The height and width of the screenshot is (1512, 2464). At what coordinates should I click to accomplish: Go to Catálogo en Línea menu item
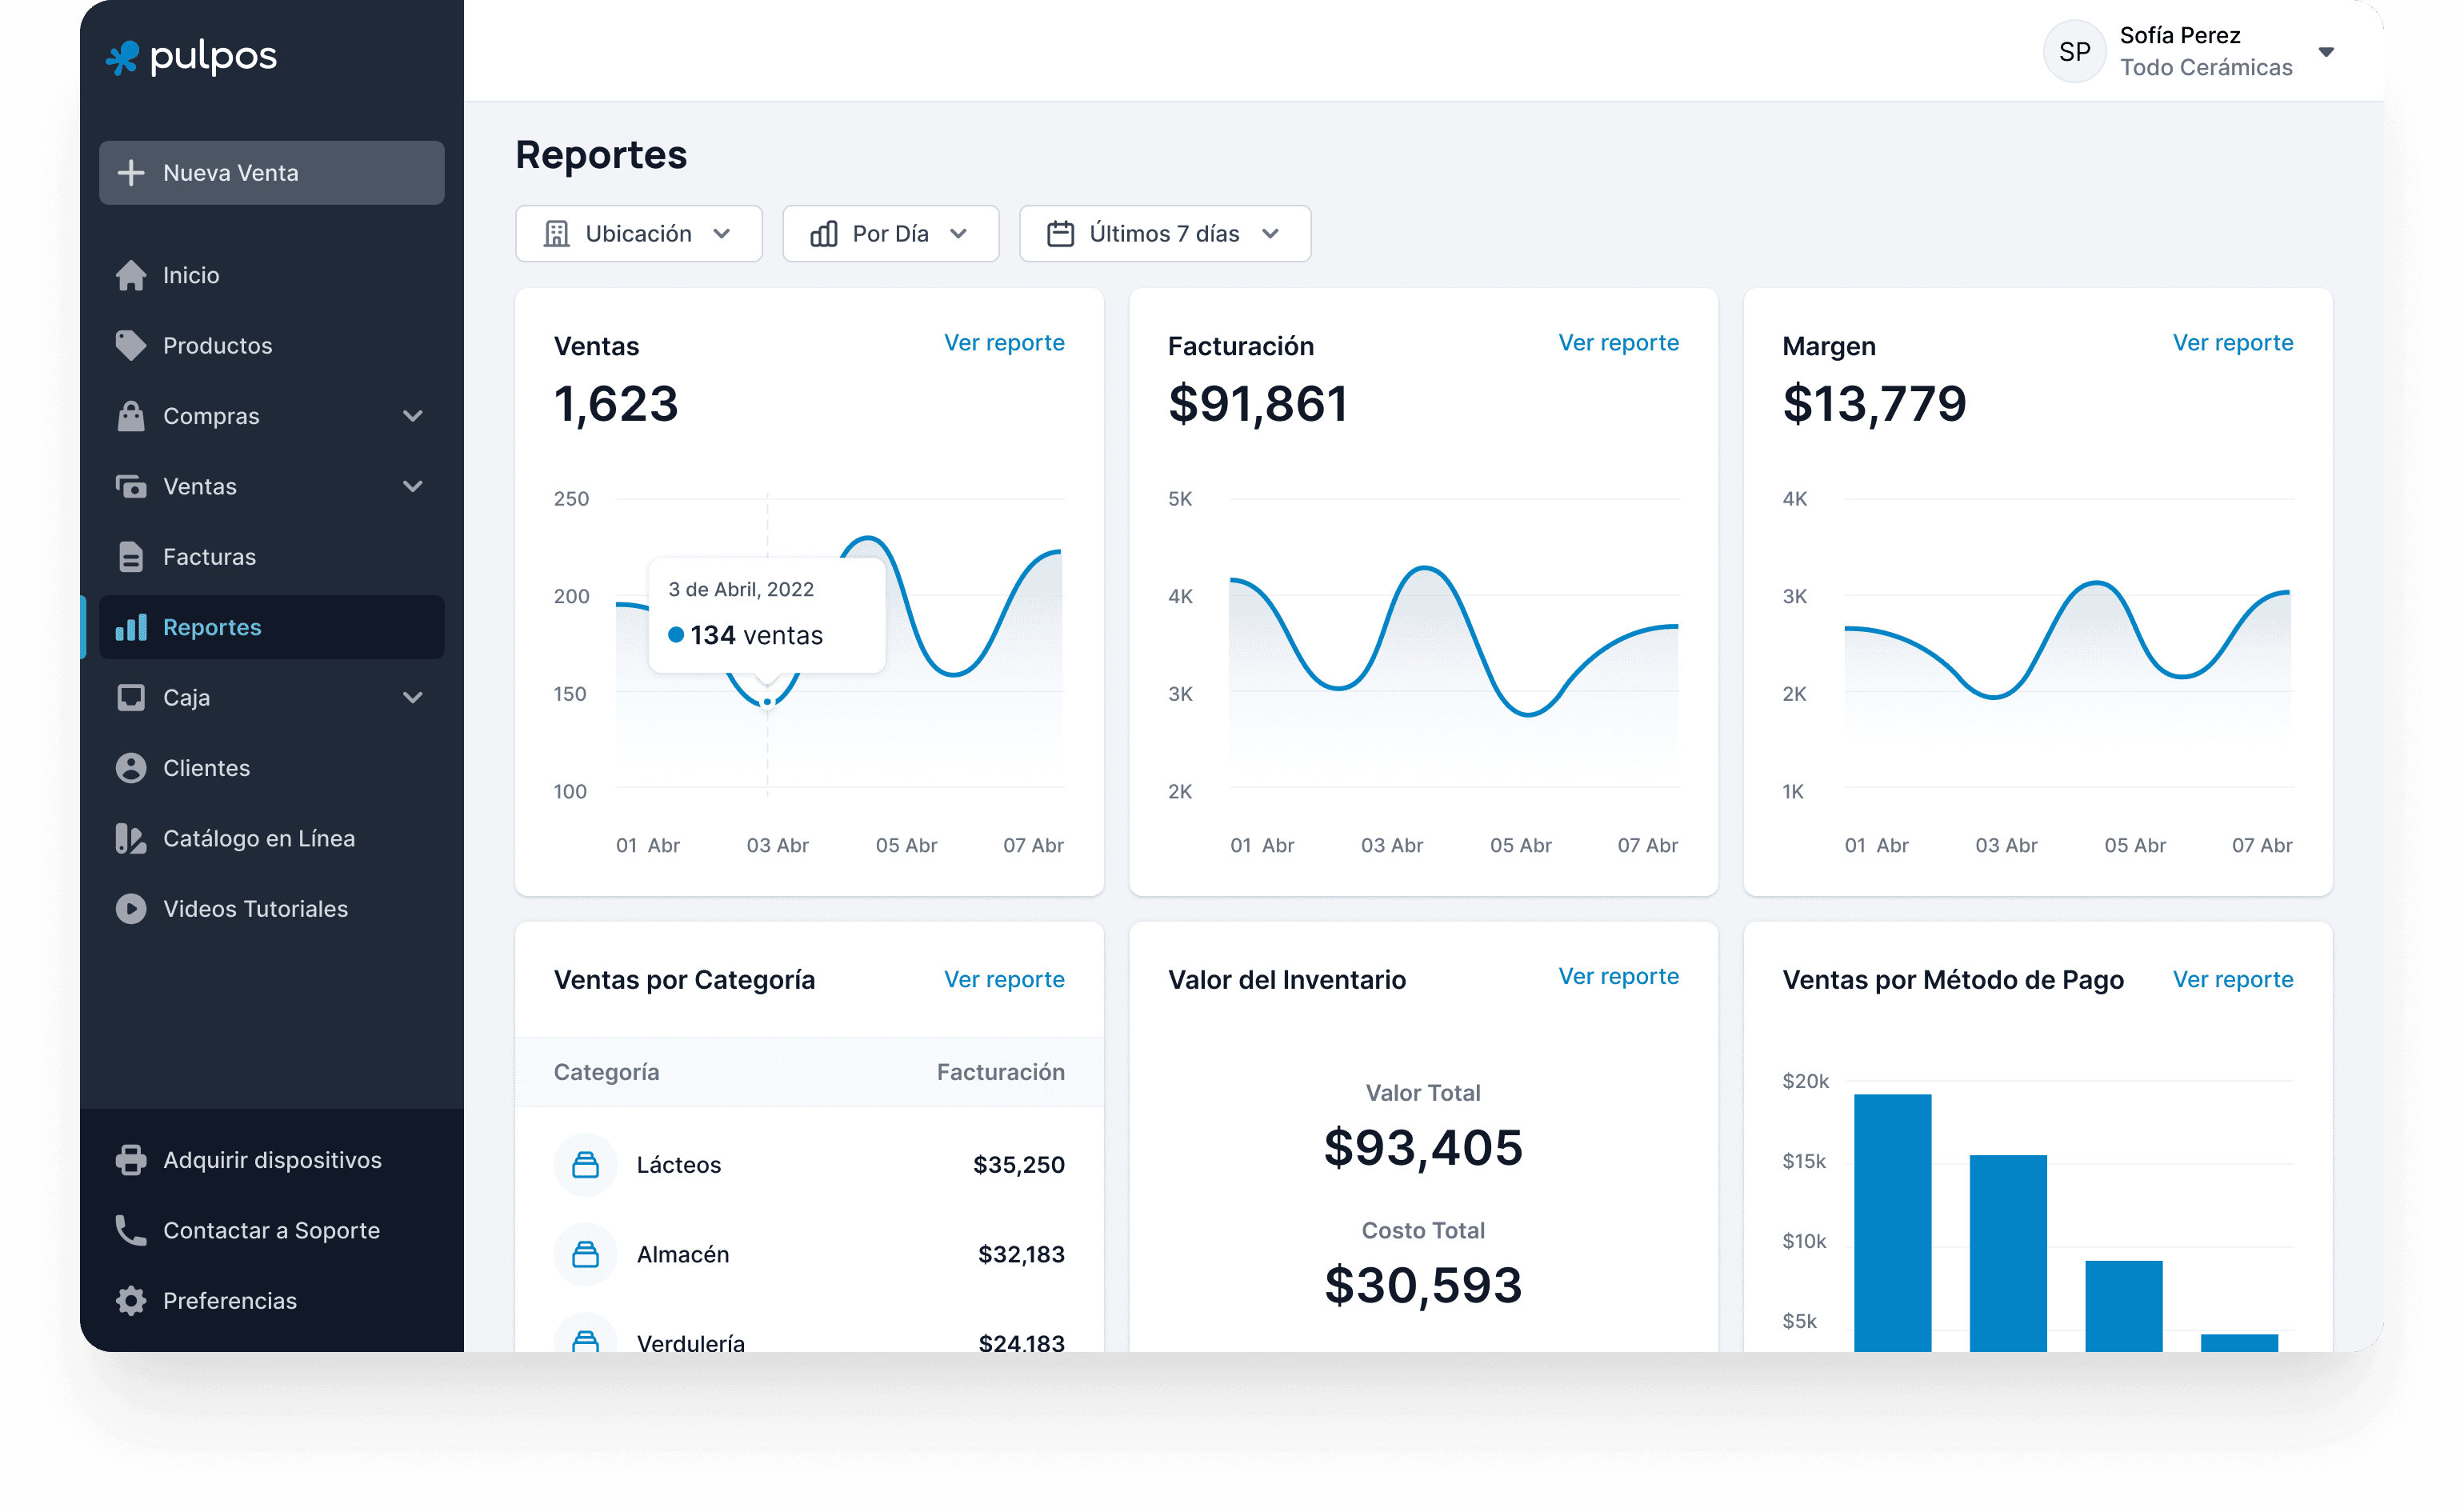pos(258,838)
